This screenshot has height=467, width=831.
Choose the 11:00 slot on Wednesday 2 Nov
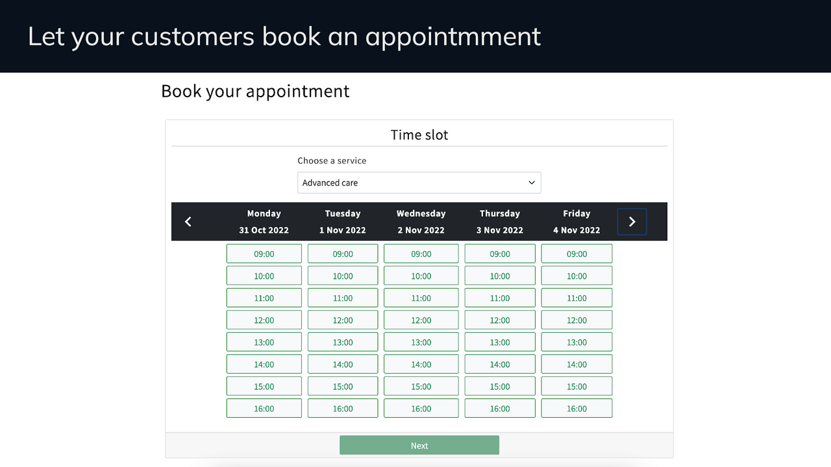click(x=421, y=297)
